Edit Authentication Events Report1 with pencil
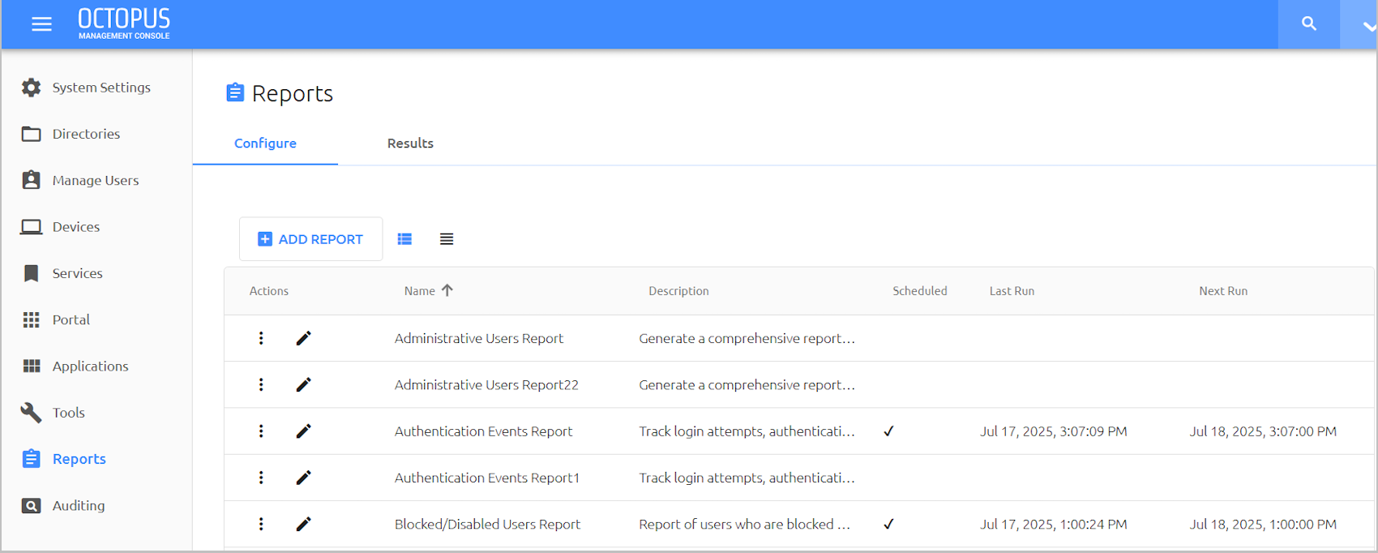 [x=303, y=478]
